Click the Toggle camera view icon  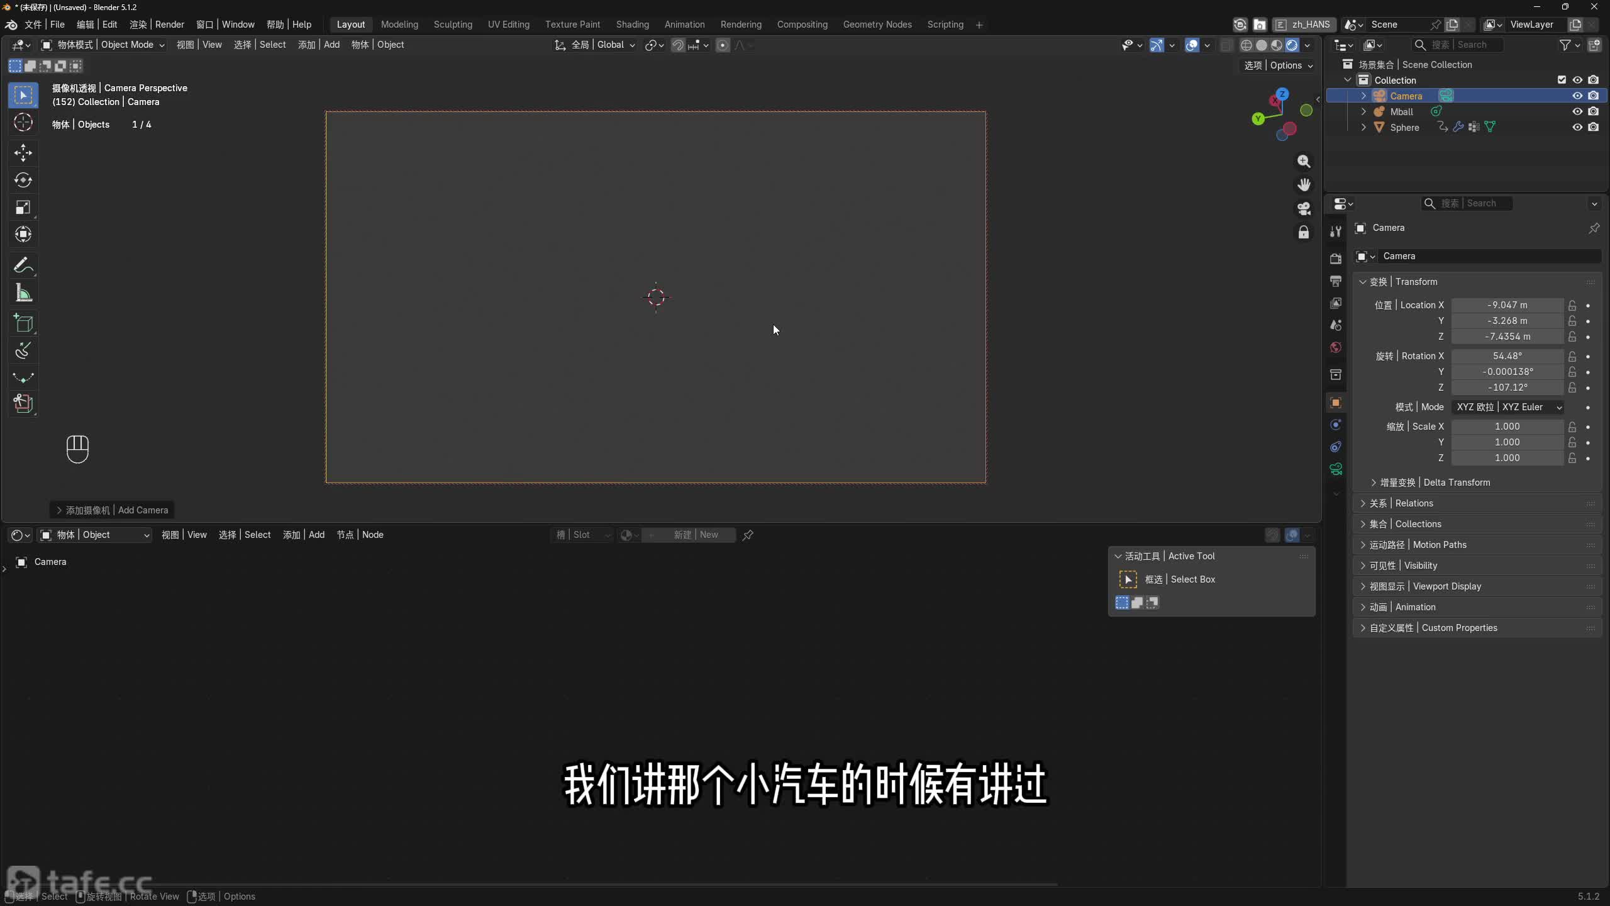point(1304,208)
